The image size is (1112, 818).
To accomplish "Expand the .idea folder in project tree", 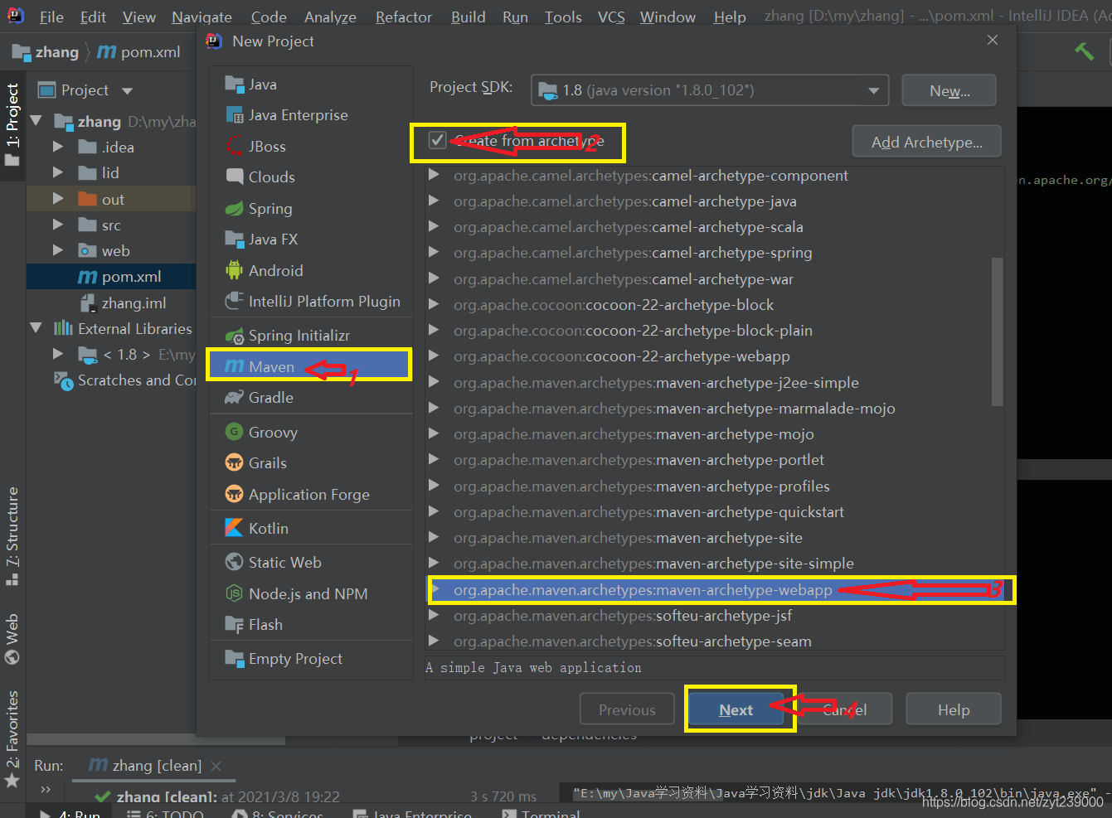I will (58, 148).
